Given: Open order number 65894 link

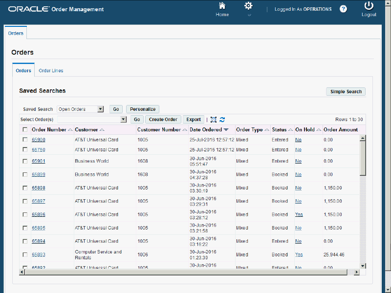Looking at the screenshot, I should click(39, 241).
